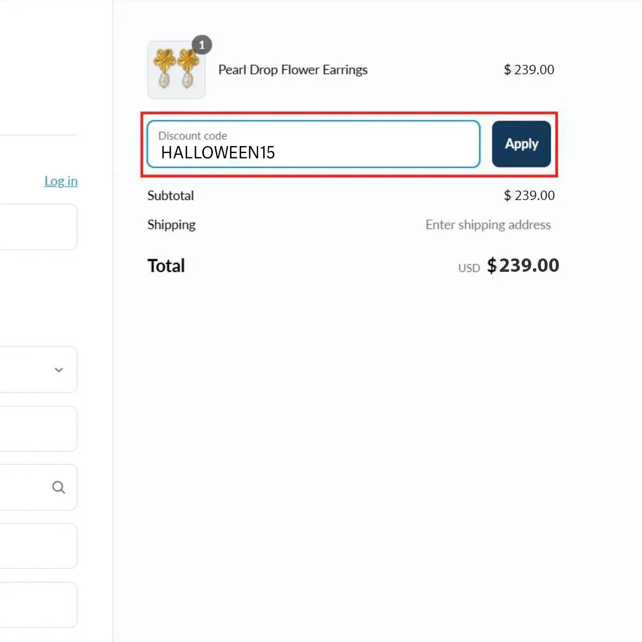Click the quantity badge on the earrings image

(202, 45)
